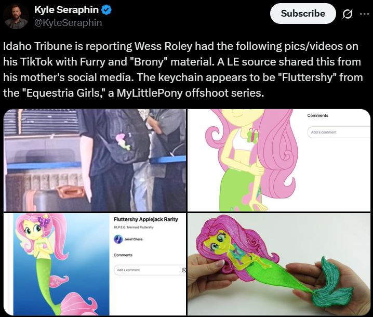Click the upper-right image's Add a comment field
The height and width of the screenshot is (317, 373).
(339, 133)
